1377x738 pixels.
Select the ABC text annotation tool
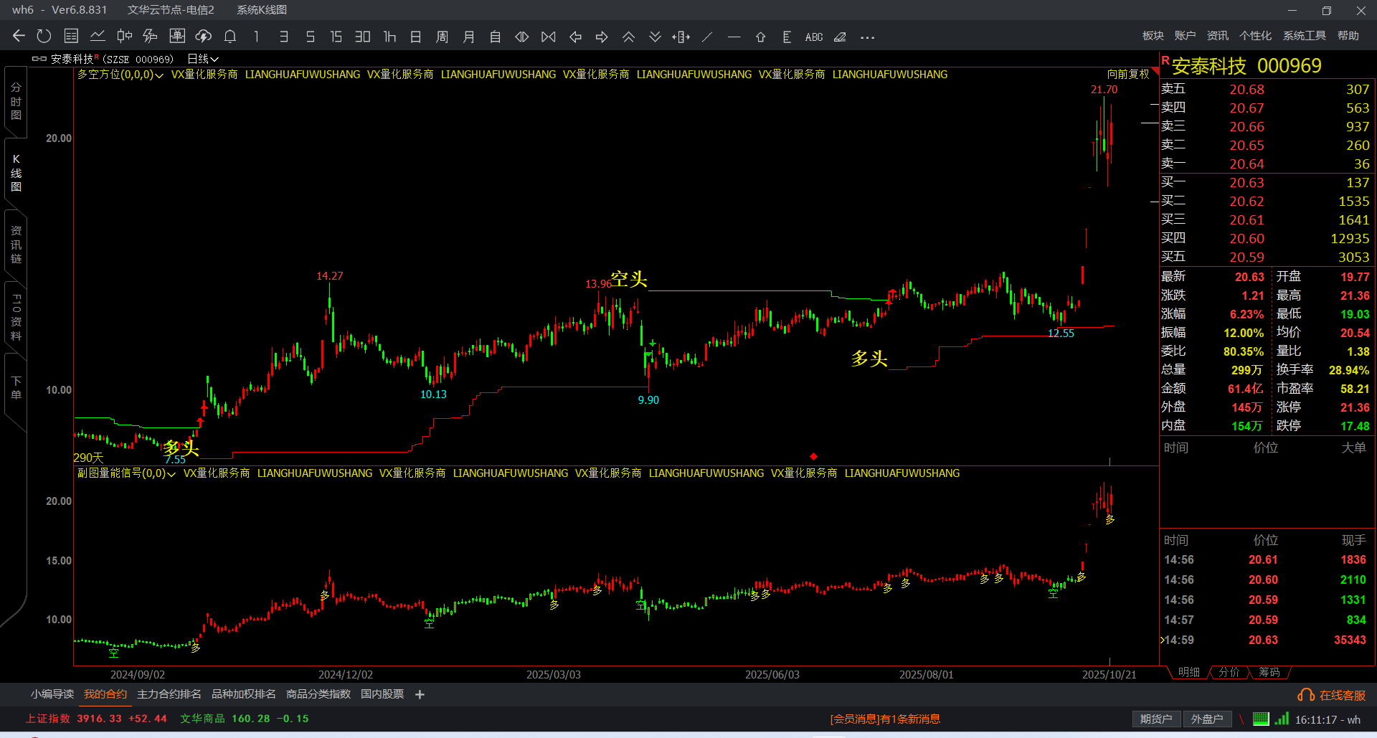[814, 37]
